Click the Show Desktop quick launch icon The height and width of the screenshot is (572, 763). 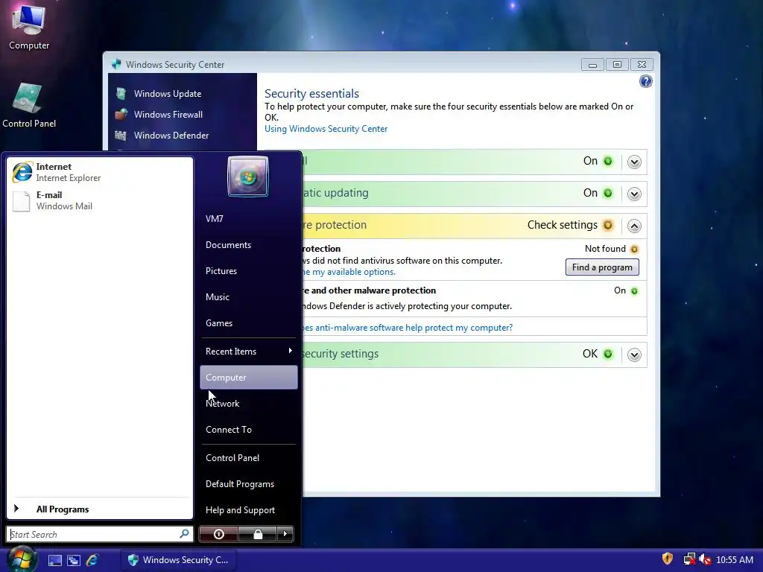click(55, 560)
